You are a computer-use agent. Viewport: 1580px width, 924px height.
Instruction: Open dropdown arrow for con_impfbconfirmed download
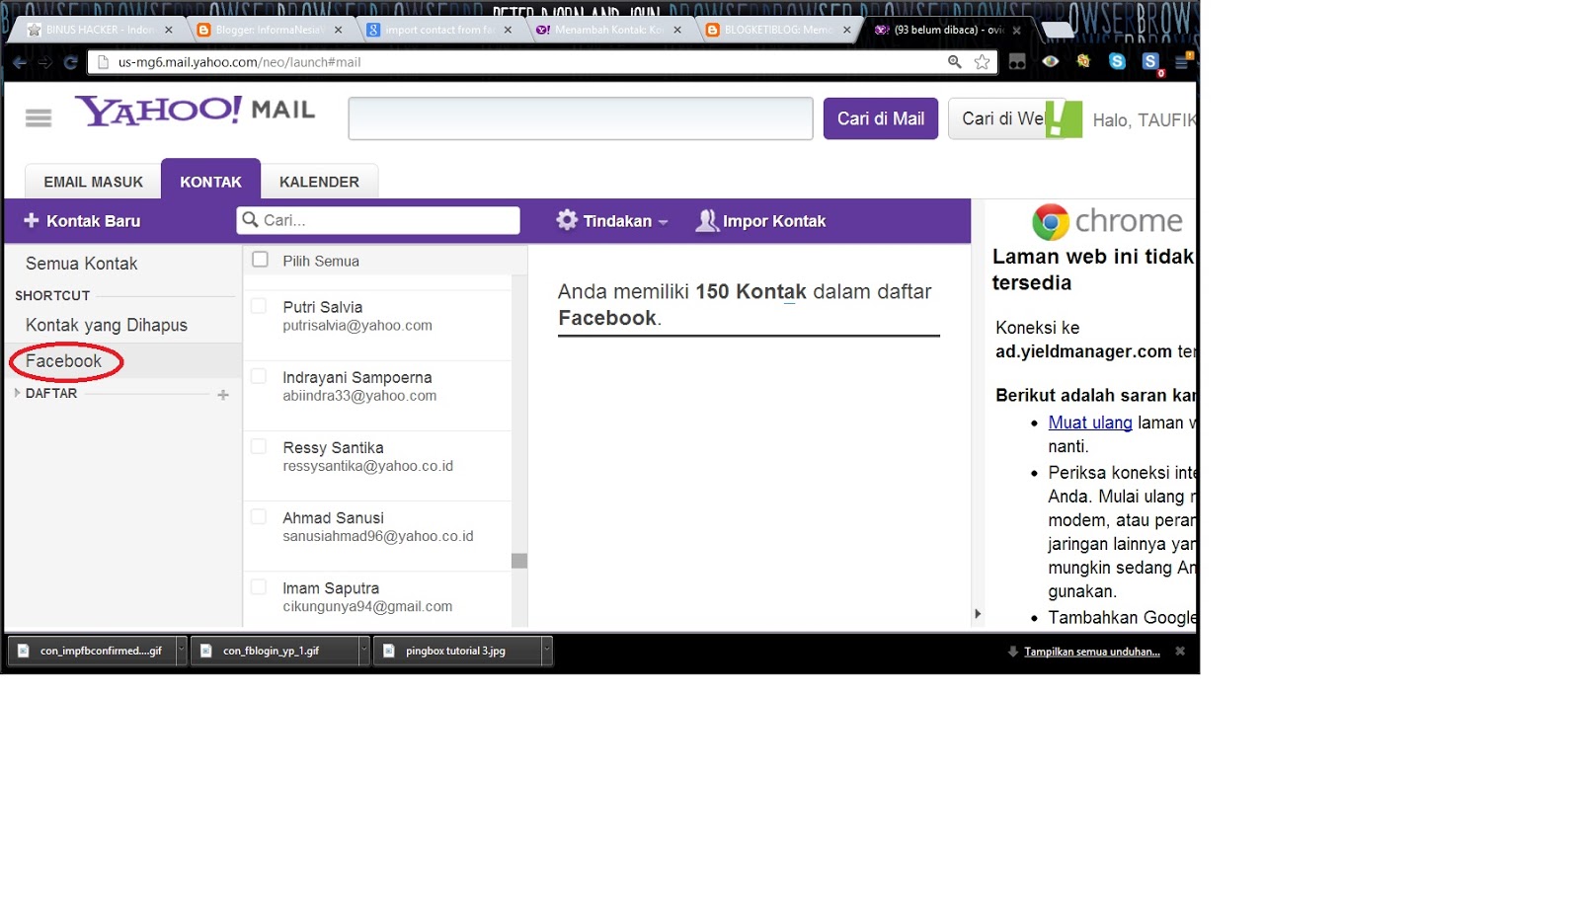pos(181,651)
